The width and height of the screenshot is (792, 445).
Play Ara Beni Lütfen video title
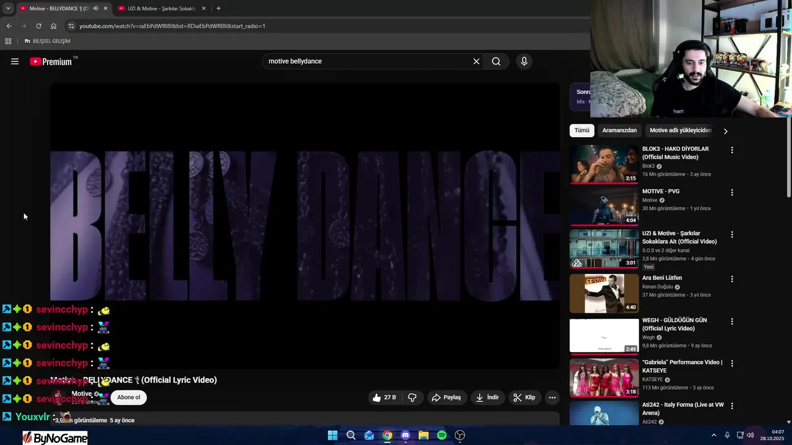[x=661, y=278]
